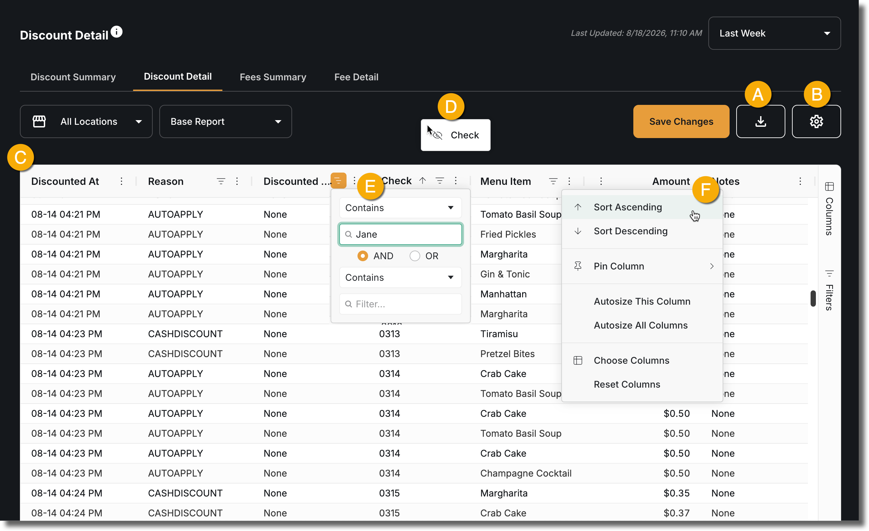
Task: Click the Fried Pickles cell
Action: point(508,234)
